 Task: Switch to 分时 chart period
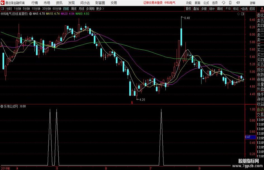click(x=9, y=9)
